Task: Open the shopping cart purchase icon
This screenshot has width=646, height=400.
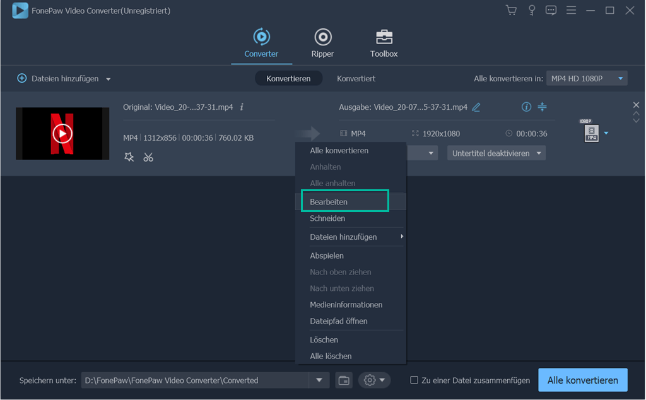Action: 511,10
